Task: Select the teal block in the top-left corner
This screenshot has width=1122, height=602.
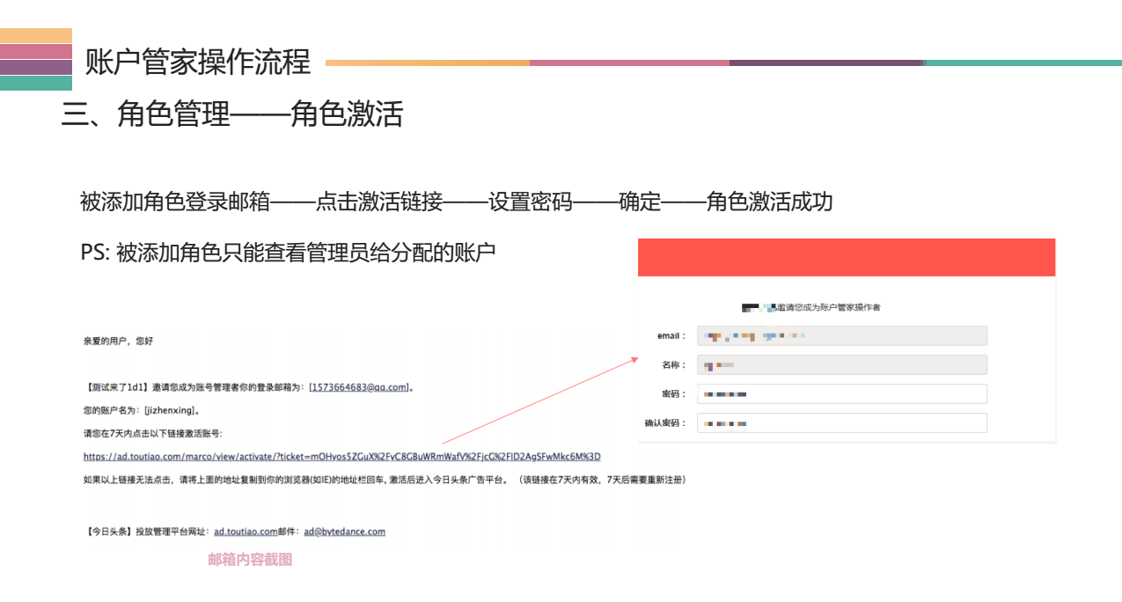Action: tap(36, 83)
